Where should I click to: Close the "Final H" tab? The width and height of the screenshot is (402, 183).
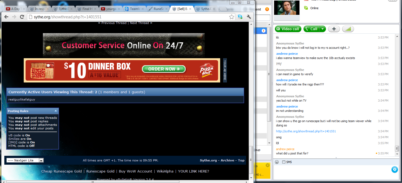point(95,9)
